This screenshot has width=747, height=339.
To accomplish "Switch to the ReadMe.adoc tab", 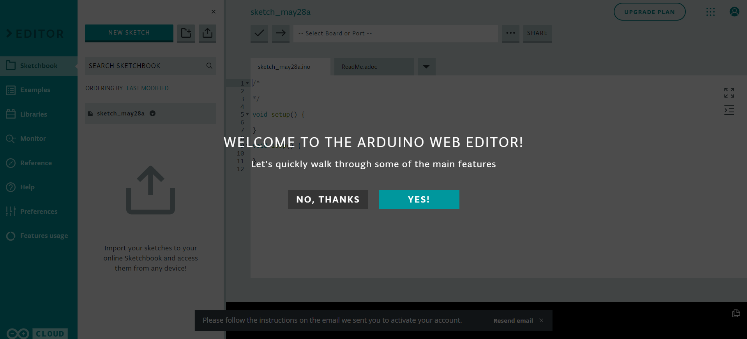I will tap(374, 67).
